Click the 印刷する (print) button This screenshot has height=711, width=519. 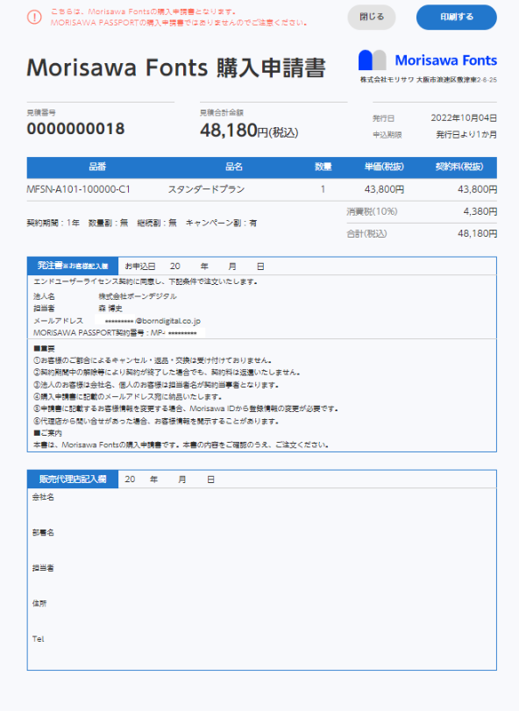coord(457,18)
